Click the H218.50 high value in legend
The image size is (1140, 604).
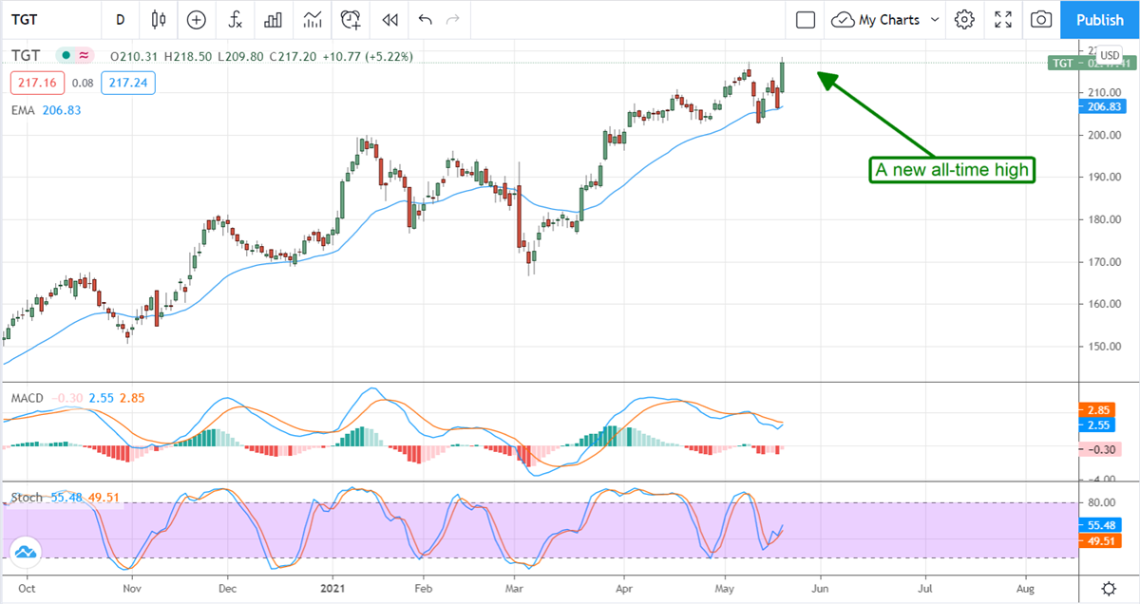pyautogui.click(x=186, y=57)
